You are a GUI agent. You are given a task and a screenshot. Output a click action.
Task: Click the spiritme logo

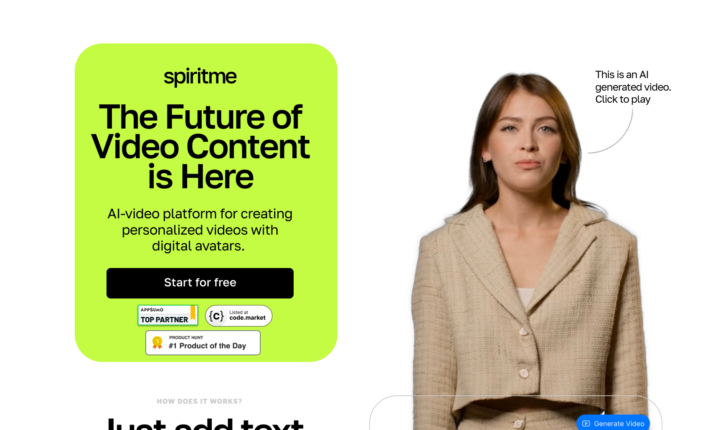[200, 77]
